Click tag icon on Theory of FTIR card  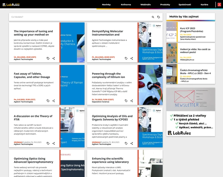pyautogui.click(x=48, y=143)
